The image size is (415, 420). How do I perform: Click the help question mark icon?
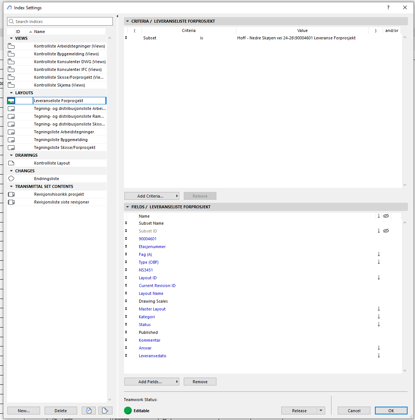pos(388,7)
